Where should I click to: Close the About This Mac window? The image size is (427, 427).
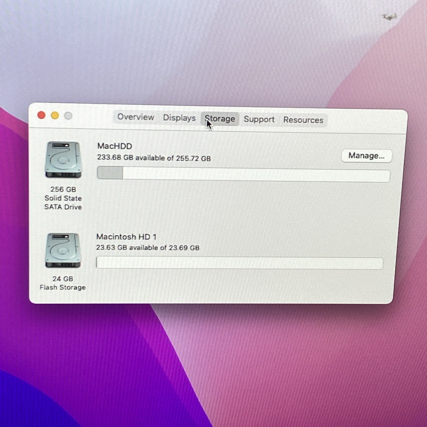click(x=41, y=115)
